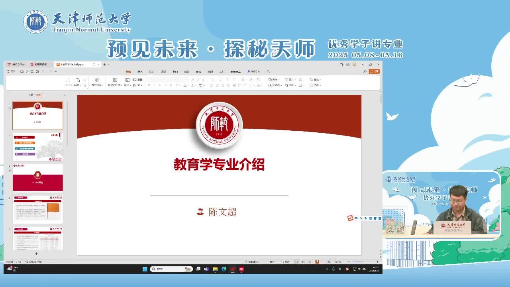Open the WPS icon on taskbar

point(232,269)
